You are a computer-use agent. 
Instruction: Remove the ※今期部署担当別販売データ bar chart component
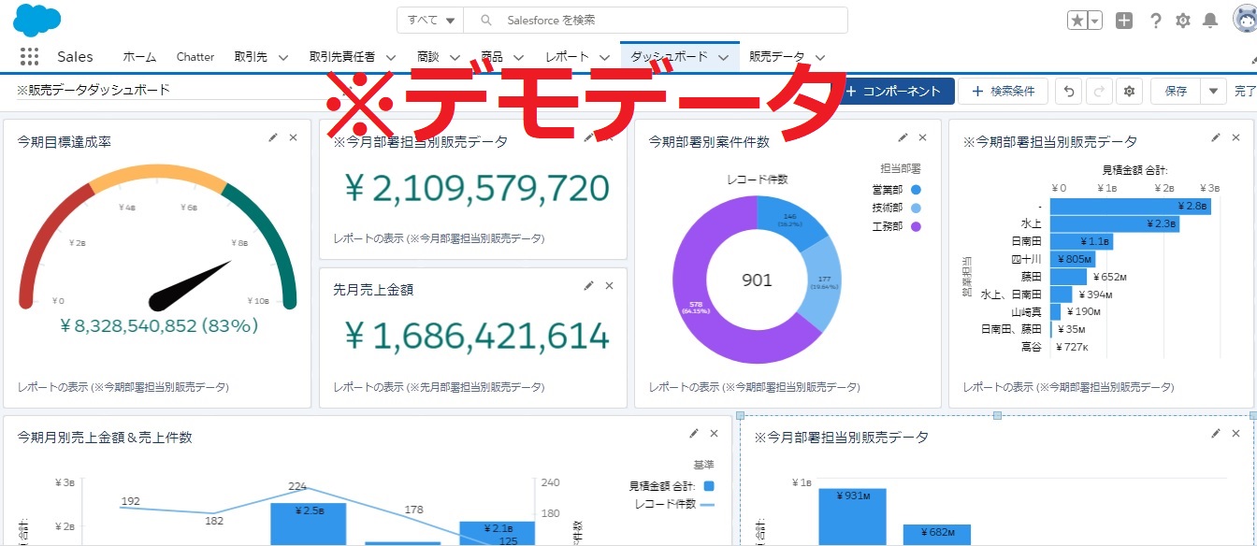pos(1235,137)
